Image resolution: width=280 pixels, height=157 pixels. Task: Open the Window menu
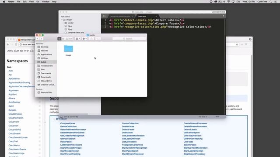[45, 2]
